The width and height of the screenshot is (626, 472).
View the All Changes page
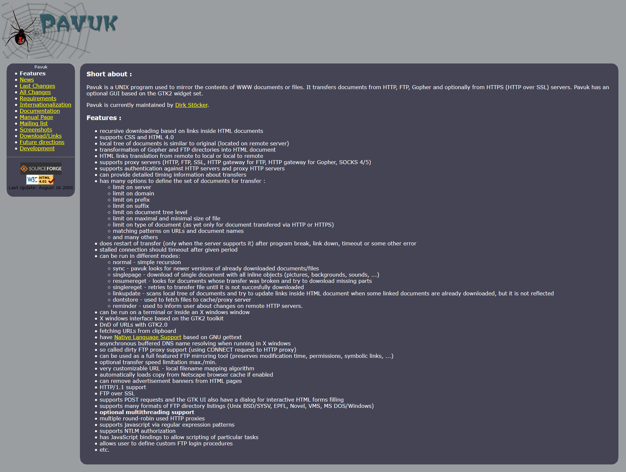tap(35, 92)
